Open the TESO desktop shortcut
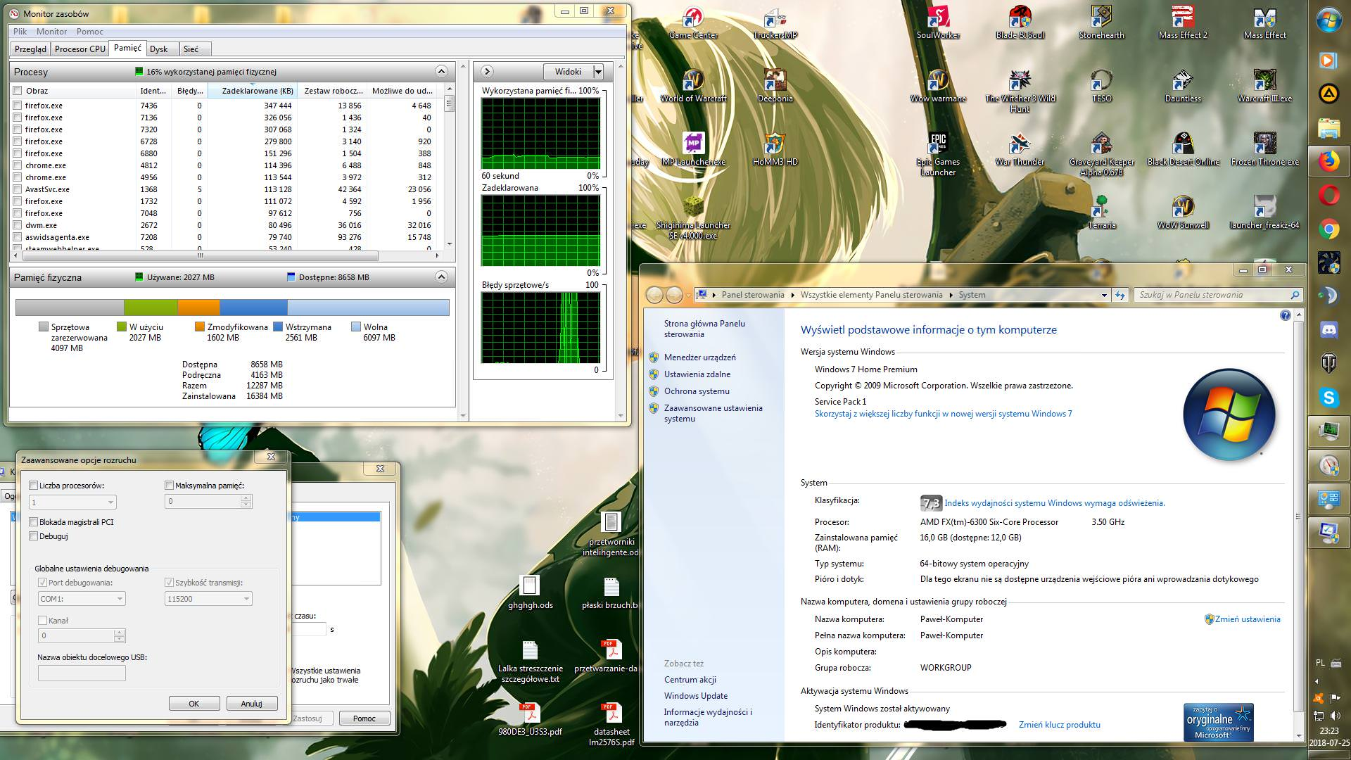This screenshot has height=760, width=1351. [x=1101, y=86]
